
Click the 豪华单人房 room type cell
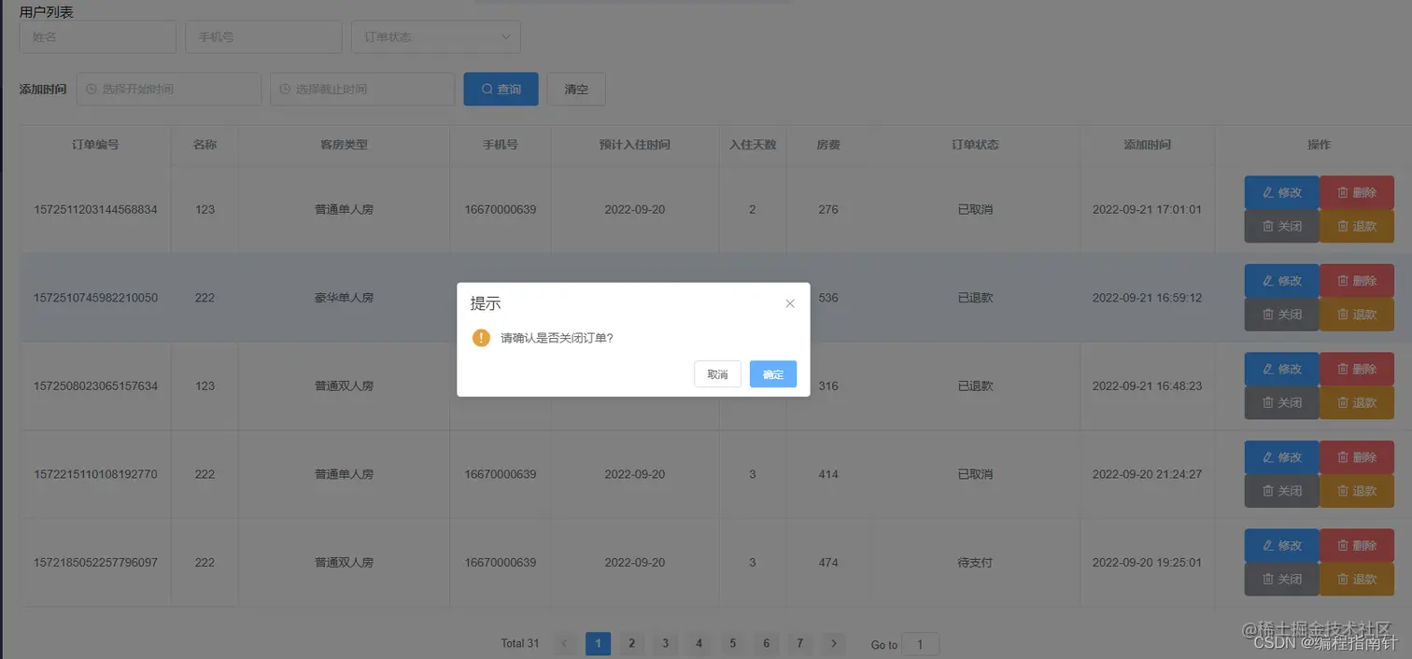344,298
